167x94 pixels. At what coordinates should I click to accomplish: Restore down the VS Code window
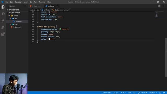(158, 2)
